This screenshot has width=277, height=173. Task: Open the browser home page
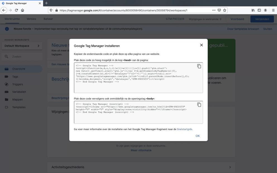pyautogui.click(x=22, y=10)
